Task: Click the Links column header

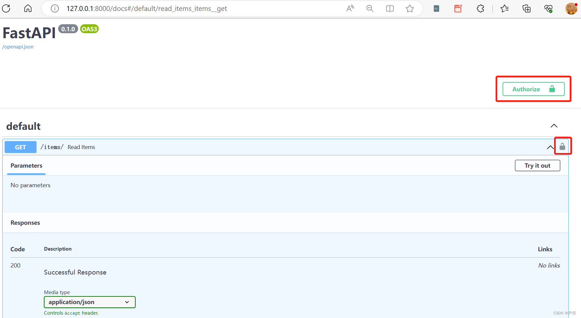Action: coord(545,249)
